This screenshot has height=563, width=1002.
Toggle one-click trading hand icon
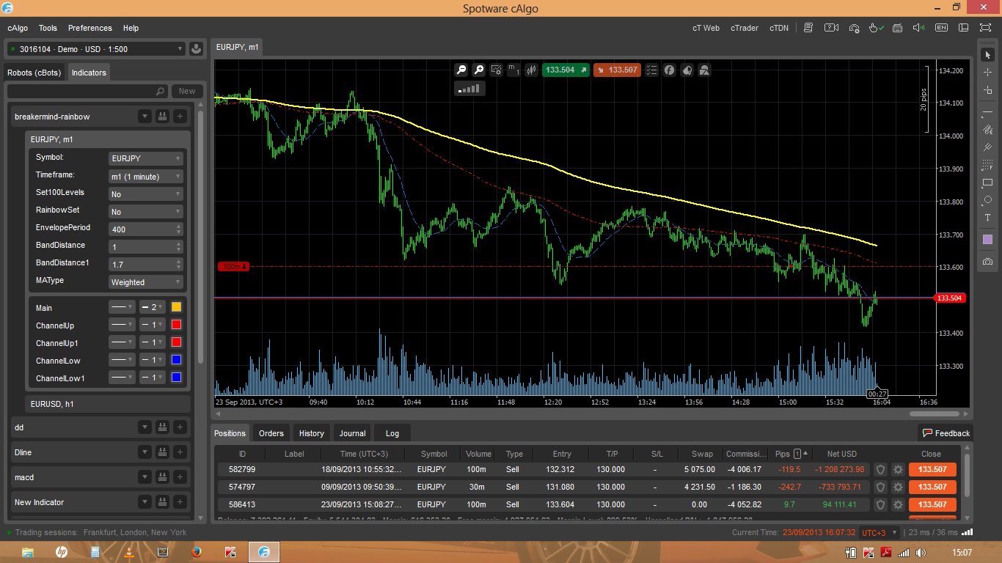[876, 28]
